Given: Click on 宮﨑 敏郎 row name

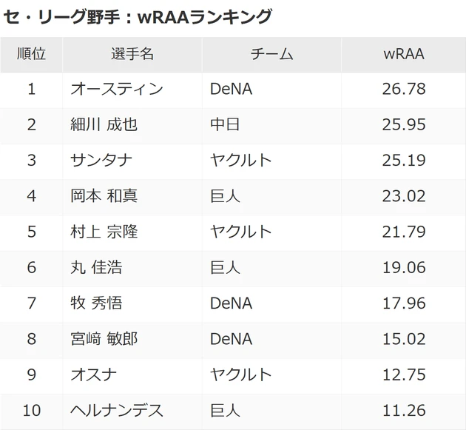Looking at the screenshot, I should [104, 339].
